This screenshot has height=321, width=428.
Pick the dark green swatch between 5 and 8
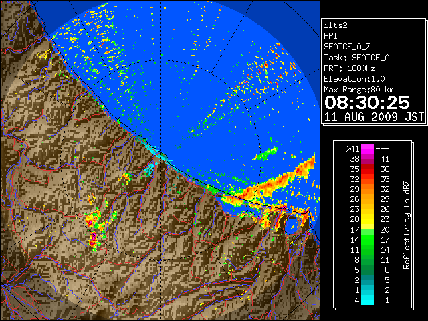pyautogui.click(x=368, y=270)
